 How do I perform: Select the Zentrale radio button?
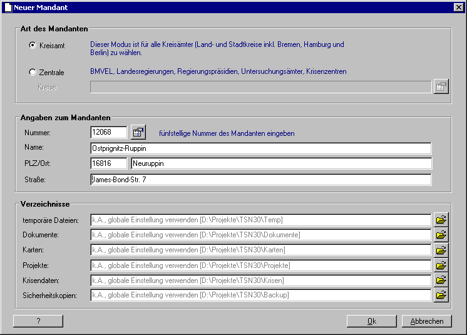point(33,72)
